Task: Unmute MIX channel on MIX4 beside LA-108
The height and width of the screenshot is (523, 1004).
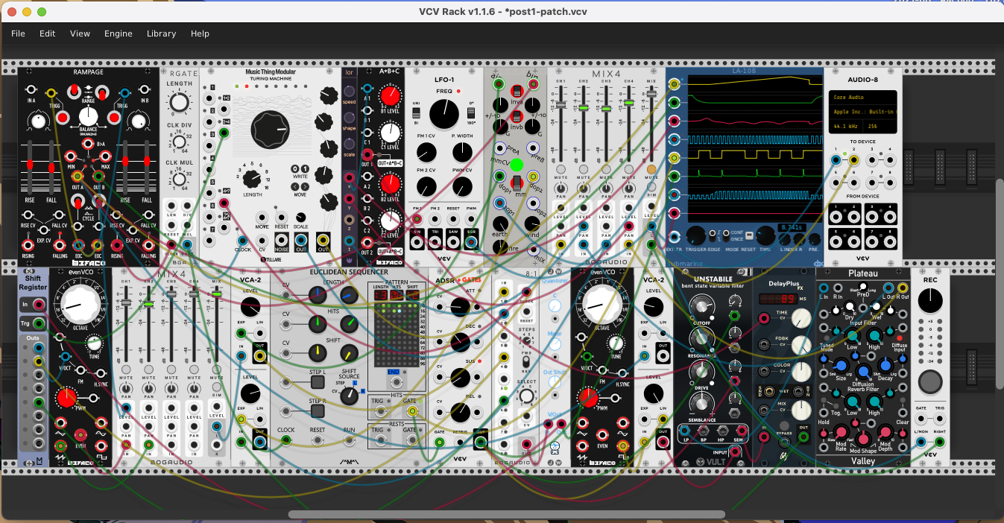Action: point(651,170)
